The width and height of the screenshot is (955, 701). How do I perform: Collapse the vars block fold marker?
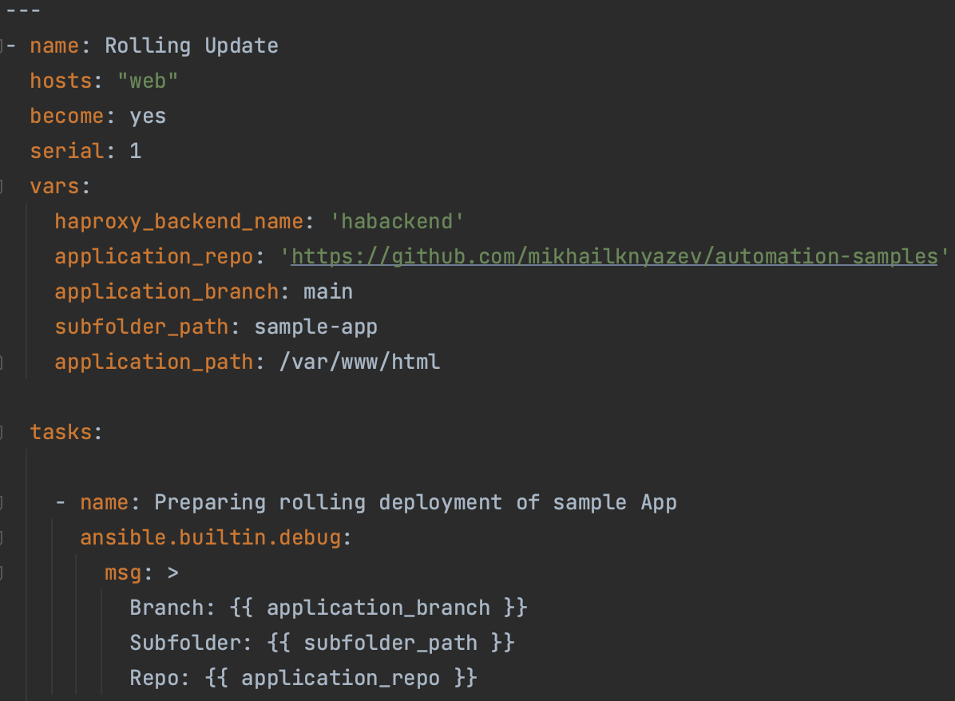pos(2,187)
